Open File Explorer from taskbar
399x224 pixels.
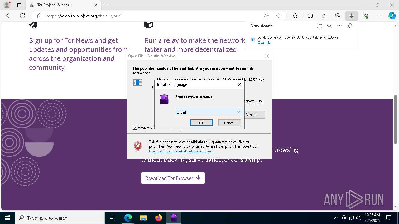(143, 218)
